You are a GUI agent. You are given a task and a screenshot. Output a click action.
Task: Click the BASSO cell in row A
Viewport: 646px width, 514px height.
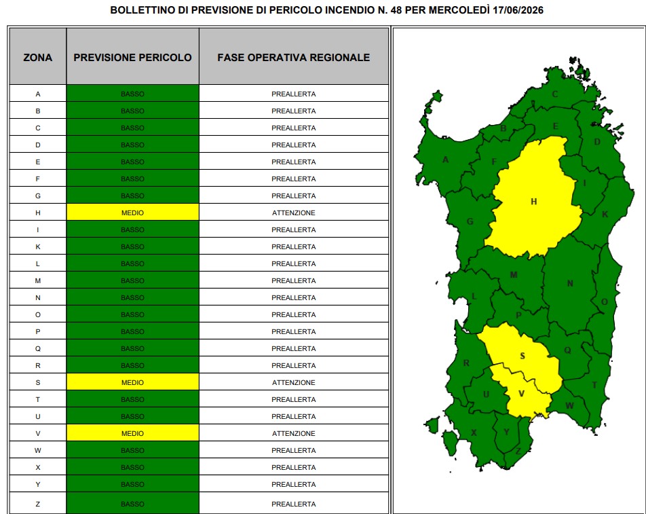(x=133, y=94)
